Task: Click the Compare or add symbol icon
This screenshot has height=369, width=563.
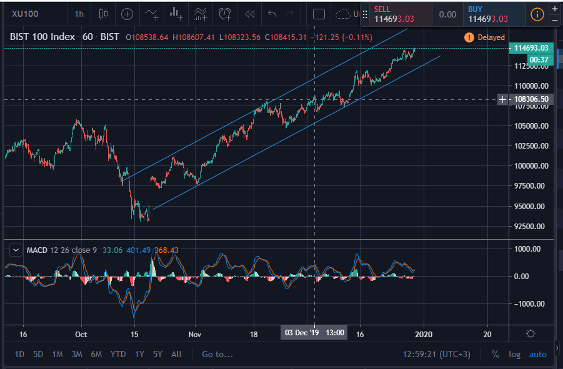Action: [x=127, y=14]
